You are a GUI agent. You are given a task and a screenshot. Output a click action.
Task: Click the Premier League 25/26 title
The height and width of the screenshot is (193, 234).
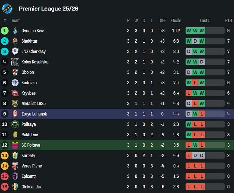tap(49, 8)
